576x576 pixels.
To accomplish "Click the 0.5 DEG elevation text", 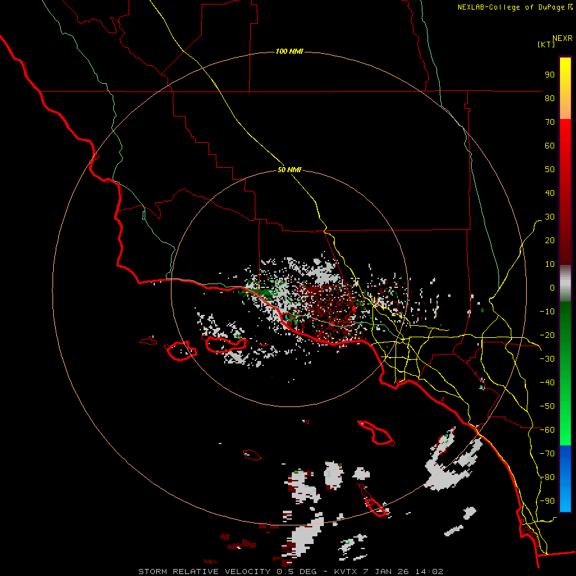I will [x=297, y=572].
